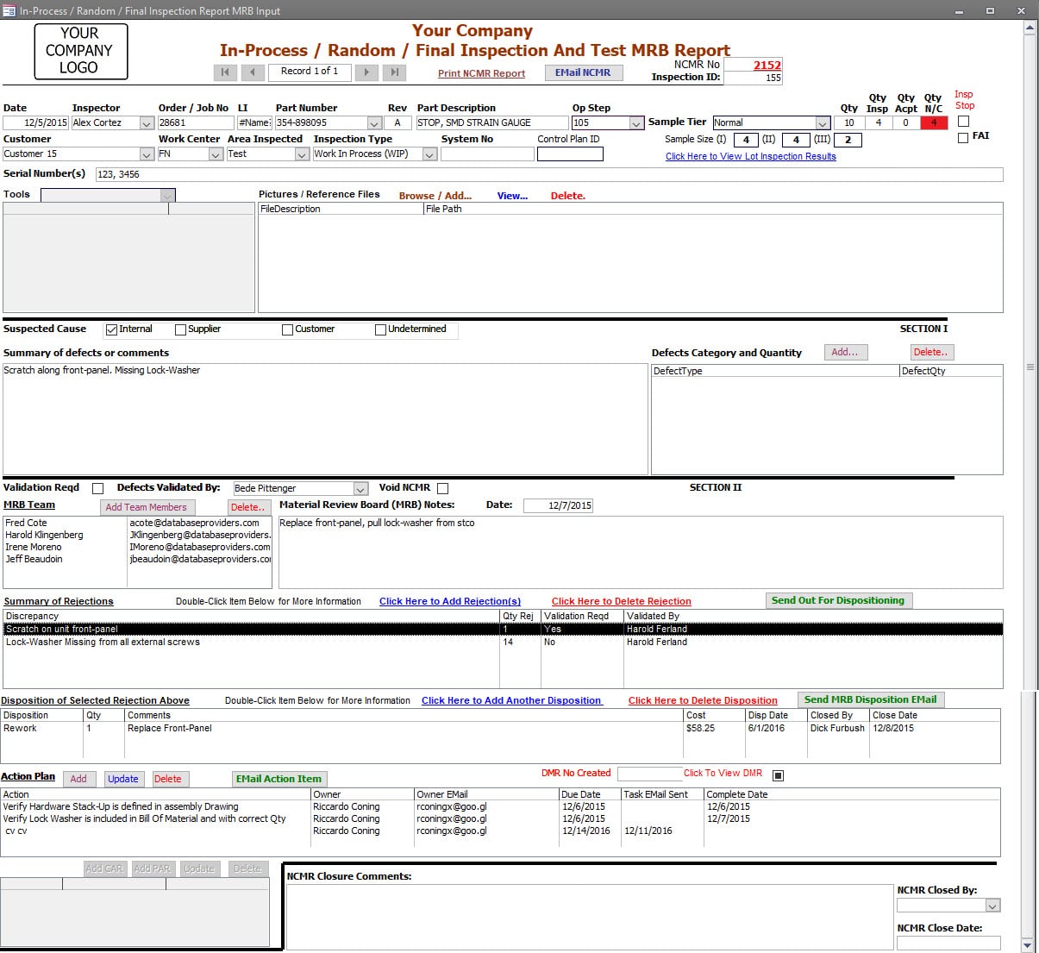This screenshot has height=953, width=1039.
Task: Send MRB Disposition EMail
Action: point(870,699)
